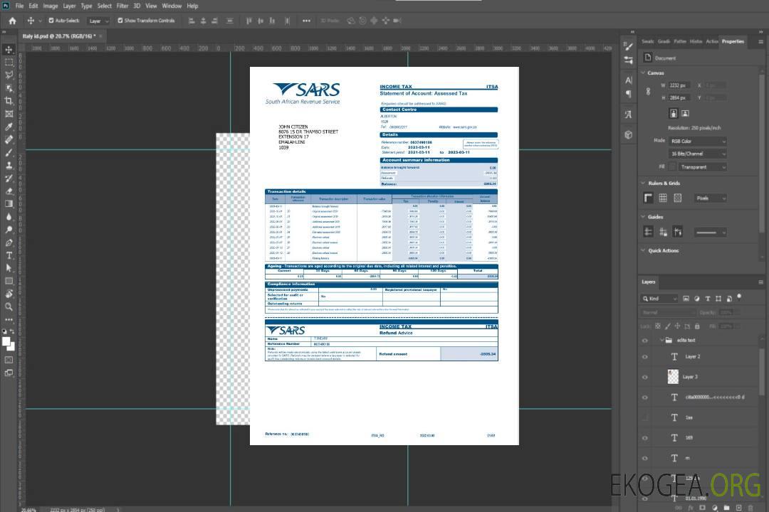This screenshot has height=512, width=769.
Task: Hide Layer 3 via its eye icon
Action: (x=645, y=378)
